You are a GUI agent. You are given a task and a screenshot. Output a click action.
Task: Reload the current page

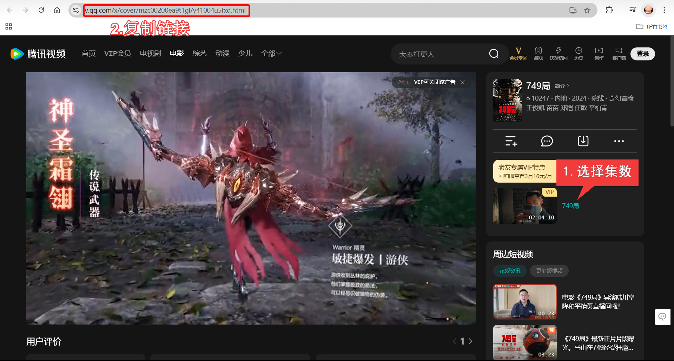[41, 10]
